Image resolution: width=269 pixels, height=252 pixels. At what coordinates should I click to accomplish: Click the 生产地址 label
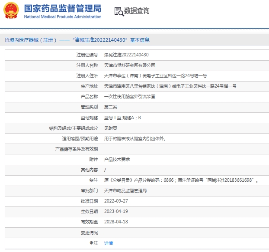point(89,86)
